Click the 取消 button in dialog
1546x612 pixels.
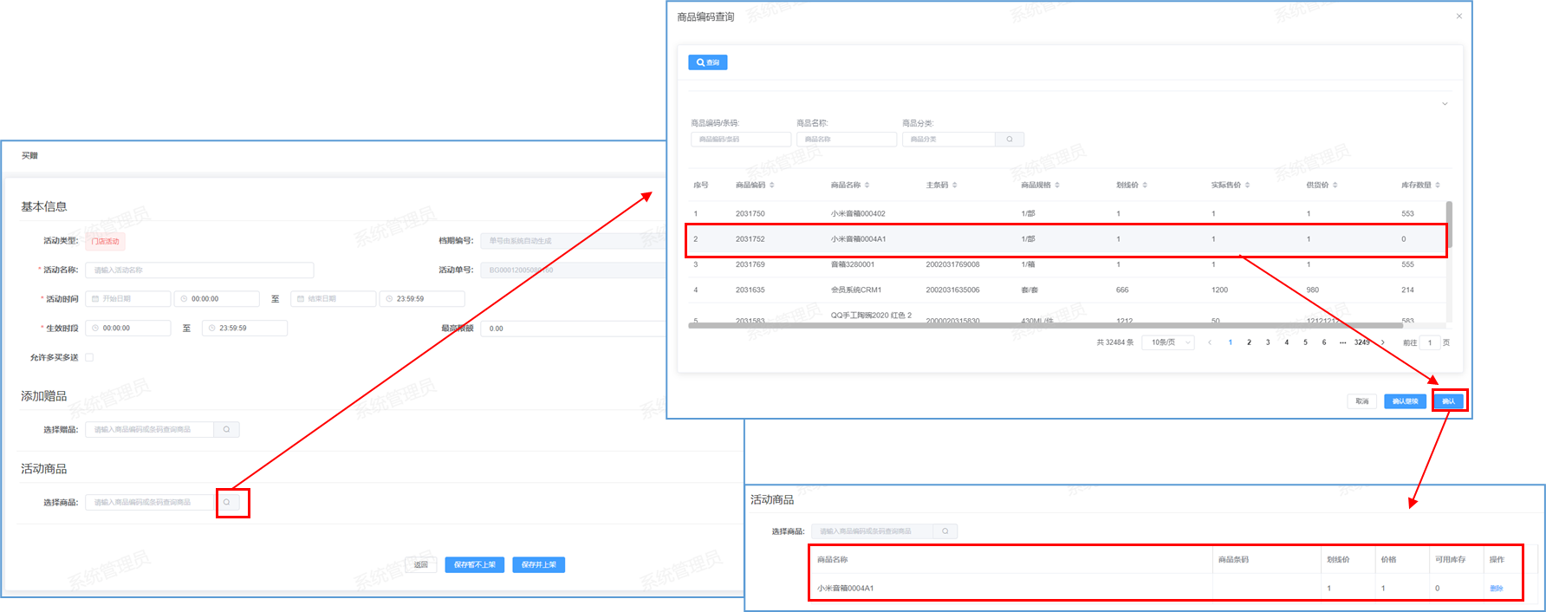tap(1362, 401)
